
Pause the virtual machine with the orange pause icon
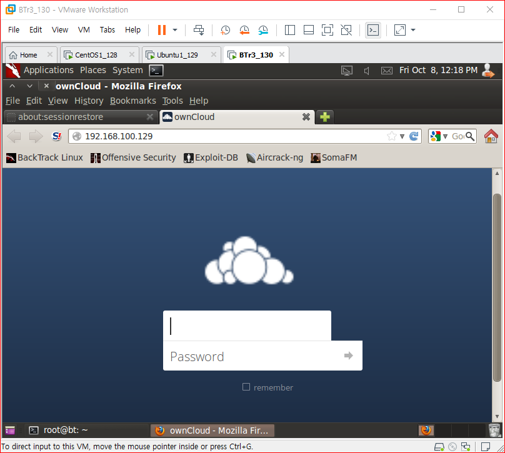click(162, 30)
